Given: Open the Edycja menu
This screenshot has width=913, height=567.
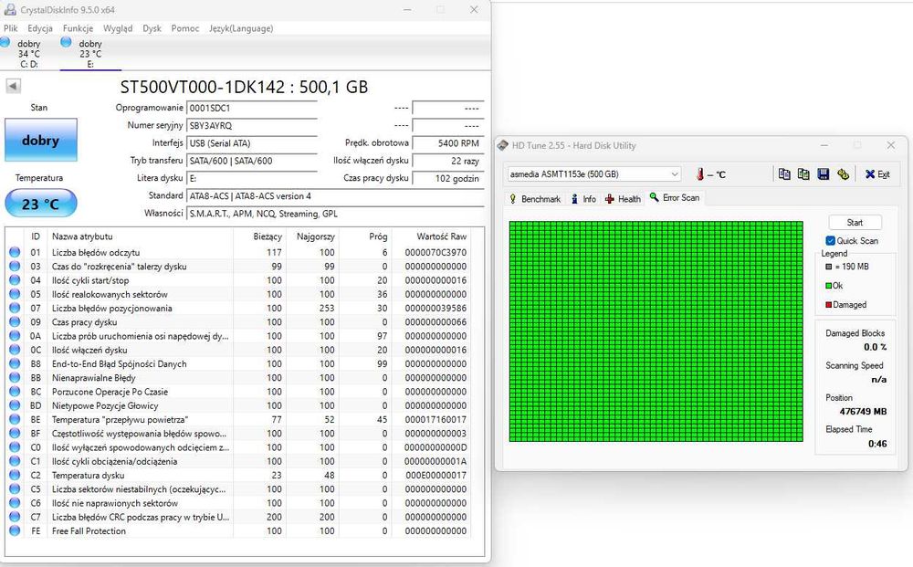Looking at the screenshot, I should pos(40,28).
